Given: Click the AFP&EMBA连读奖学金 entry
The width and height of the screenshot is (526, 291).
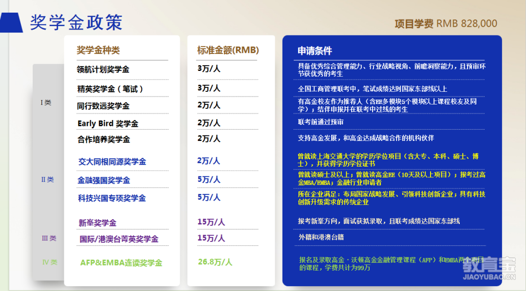Looking at the screenshot, I should pyautogui.click(x=121, y=263).
